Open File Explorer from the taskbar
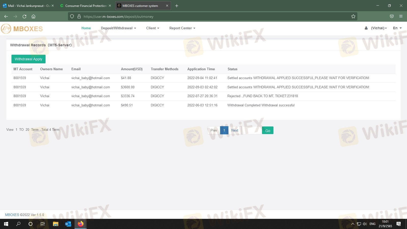The height and width of the screenshot is (229, 407). click(55, 224)
